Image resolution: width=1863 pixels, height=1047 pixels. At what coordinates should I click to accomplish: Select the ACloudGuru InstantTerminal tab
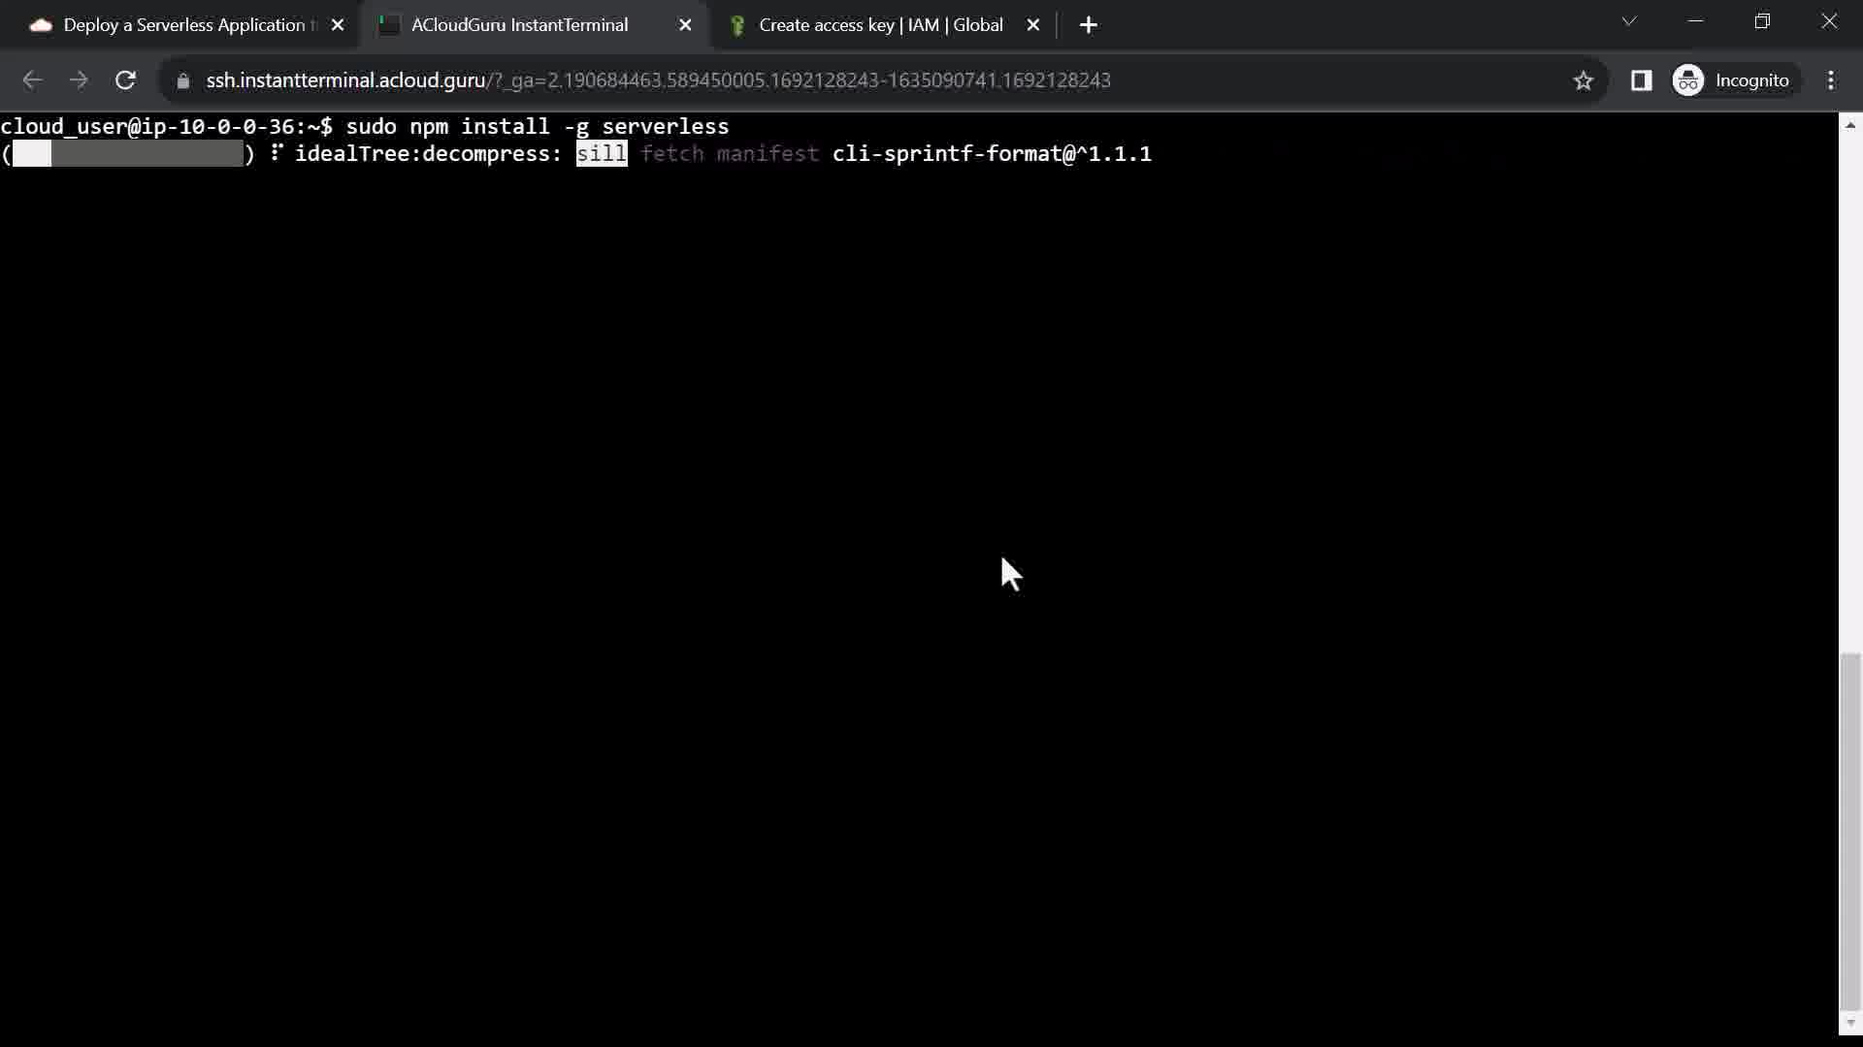pos(519,25)
